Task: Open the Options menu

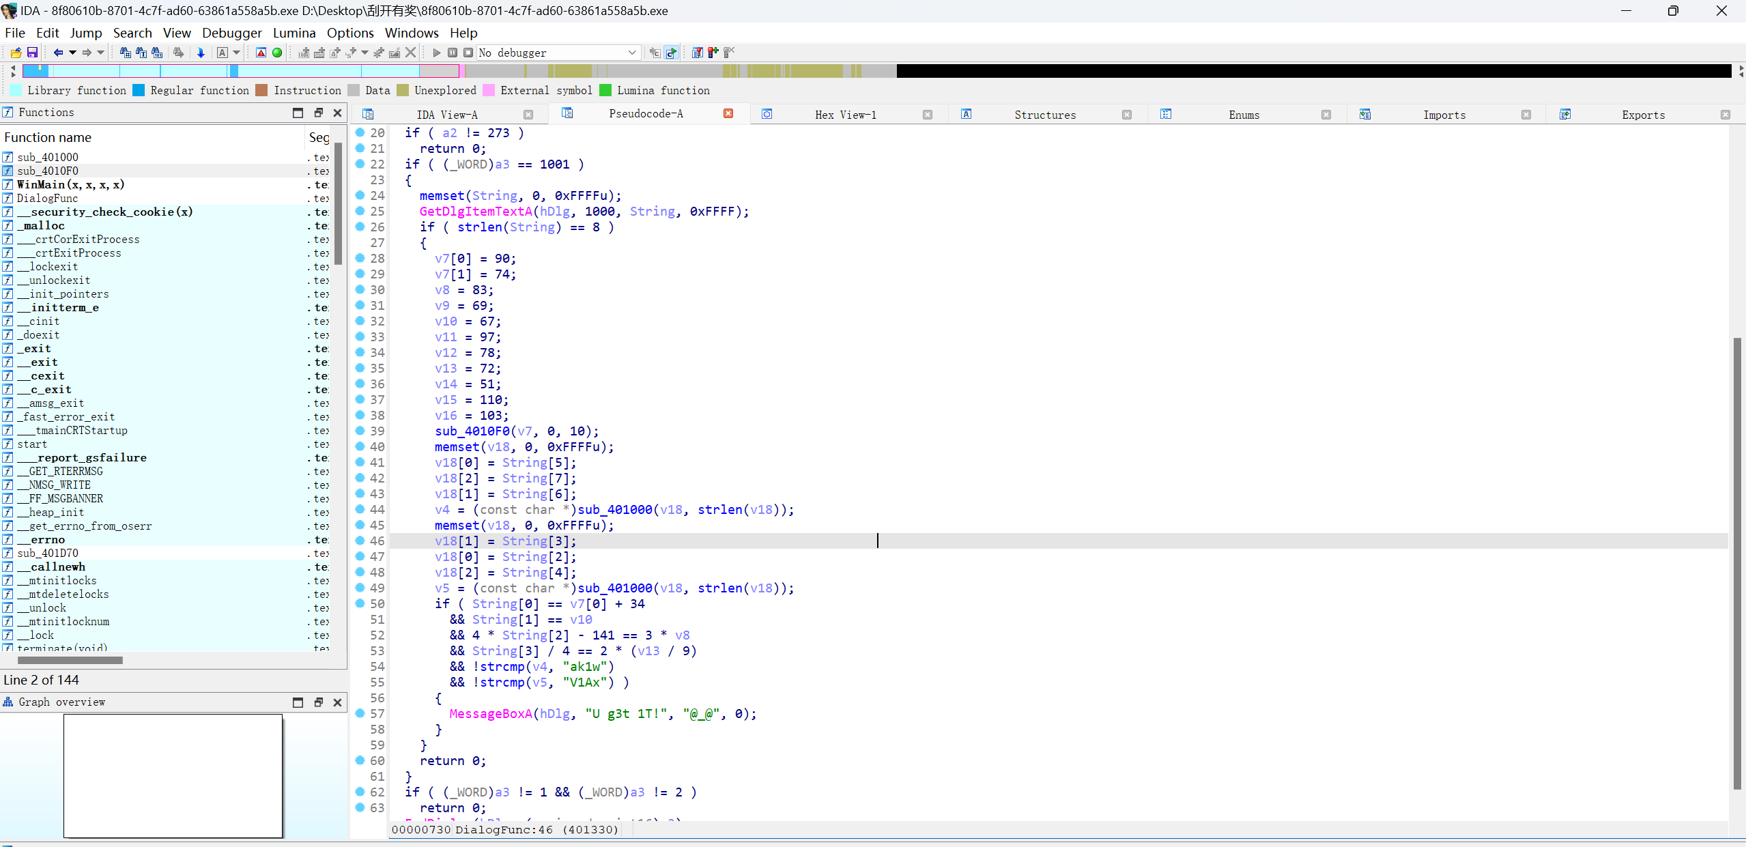Action: (350, 33)
